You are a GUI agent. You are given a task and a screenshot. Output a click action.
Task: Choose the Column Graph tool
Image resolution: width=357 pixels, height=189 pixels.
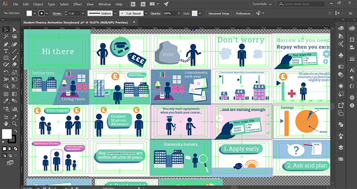(x=14, y=109)
